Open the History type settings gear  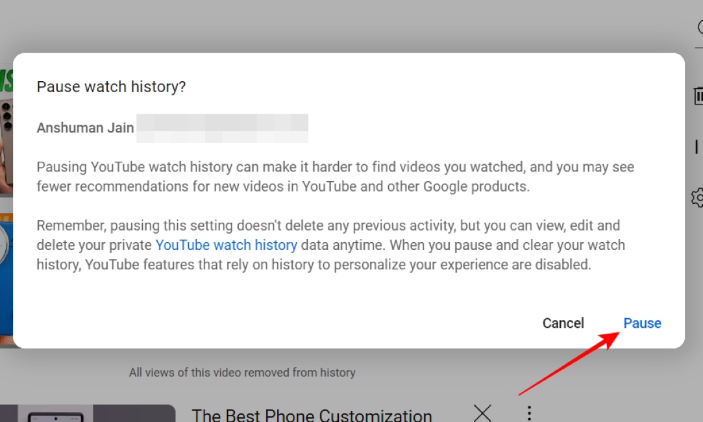[x=698, y=198]
